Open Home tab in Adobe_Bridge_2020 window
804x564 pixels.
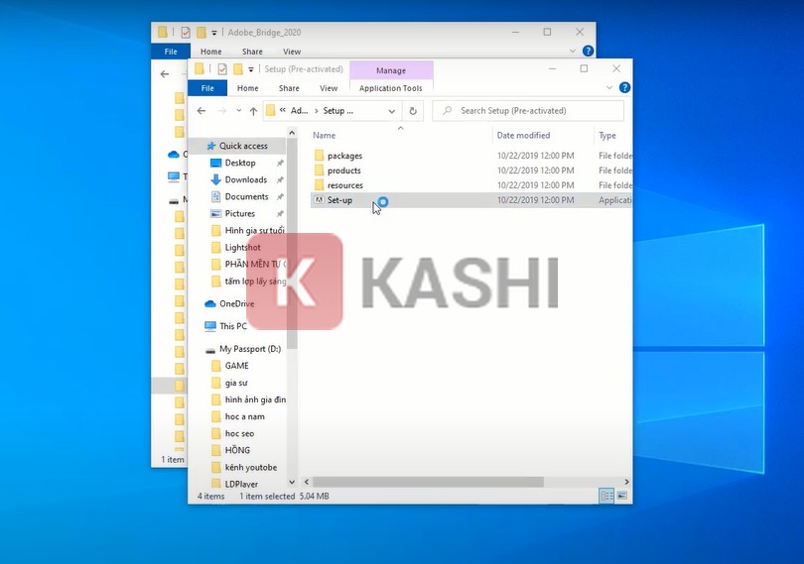coord(210,52)
